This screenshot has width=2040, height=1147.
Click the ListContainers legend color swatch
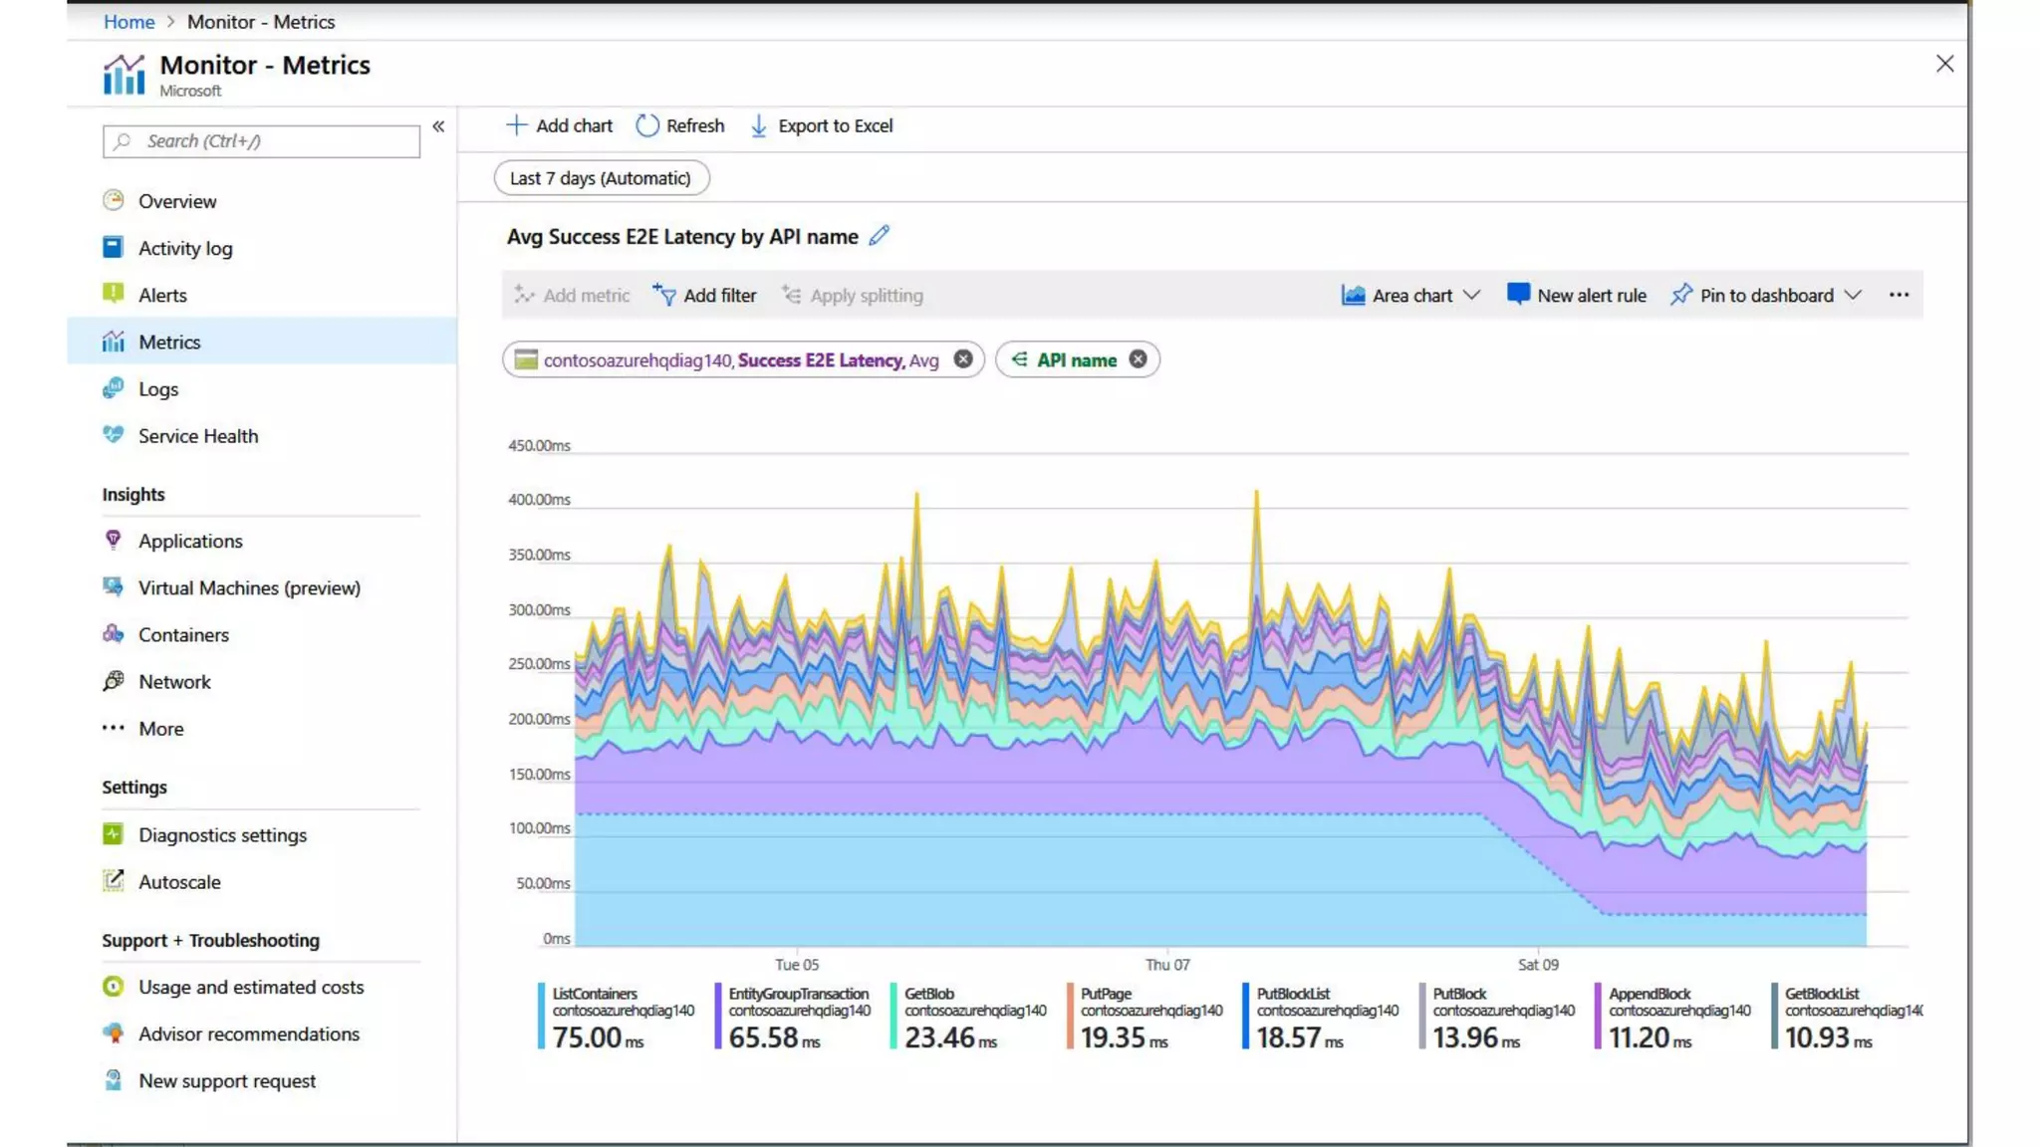click(x=541, y=1016)
